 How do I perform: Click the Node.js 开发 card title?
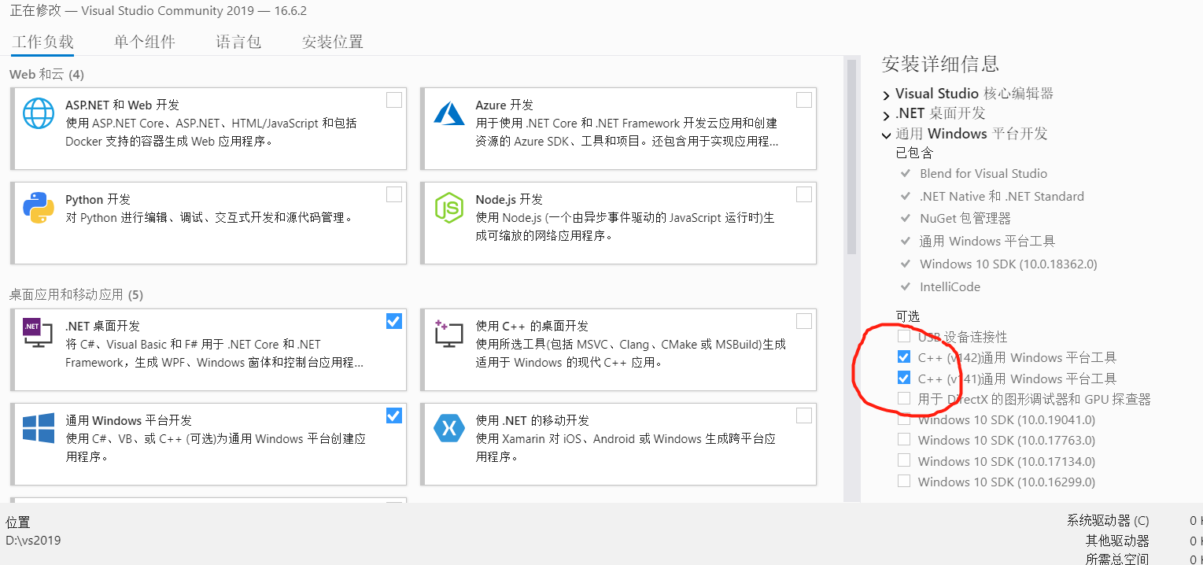tap(509, 199)
